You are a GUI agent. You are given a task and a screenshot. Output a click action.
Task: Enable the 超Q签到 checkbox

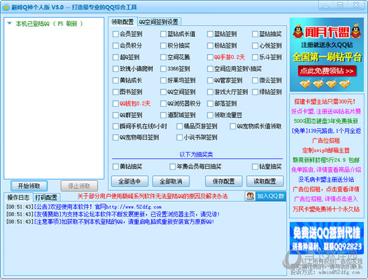(115, 57)
